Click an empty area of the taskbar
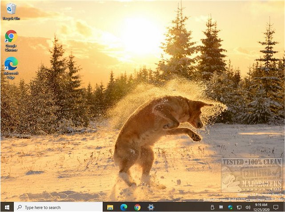This screenshot has height=212, width=285. point(182,207)
